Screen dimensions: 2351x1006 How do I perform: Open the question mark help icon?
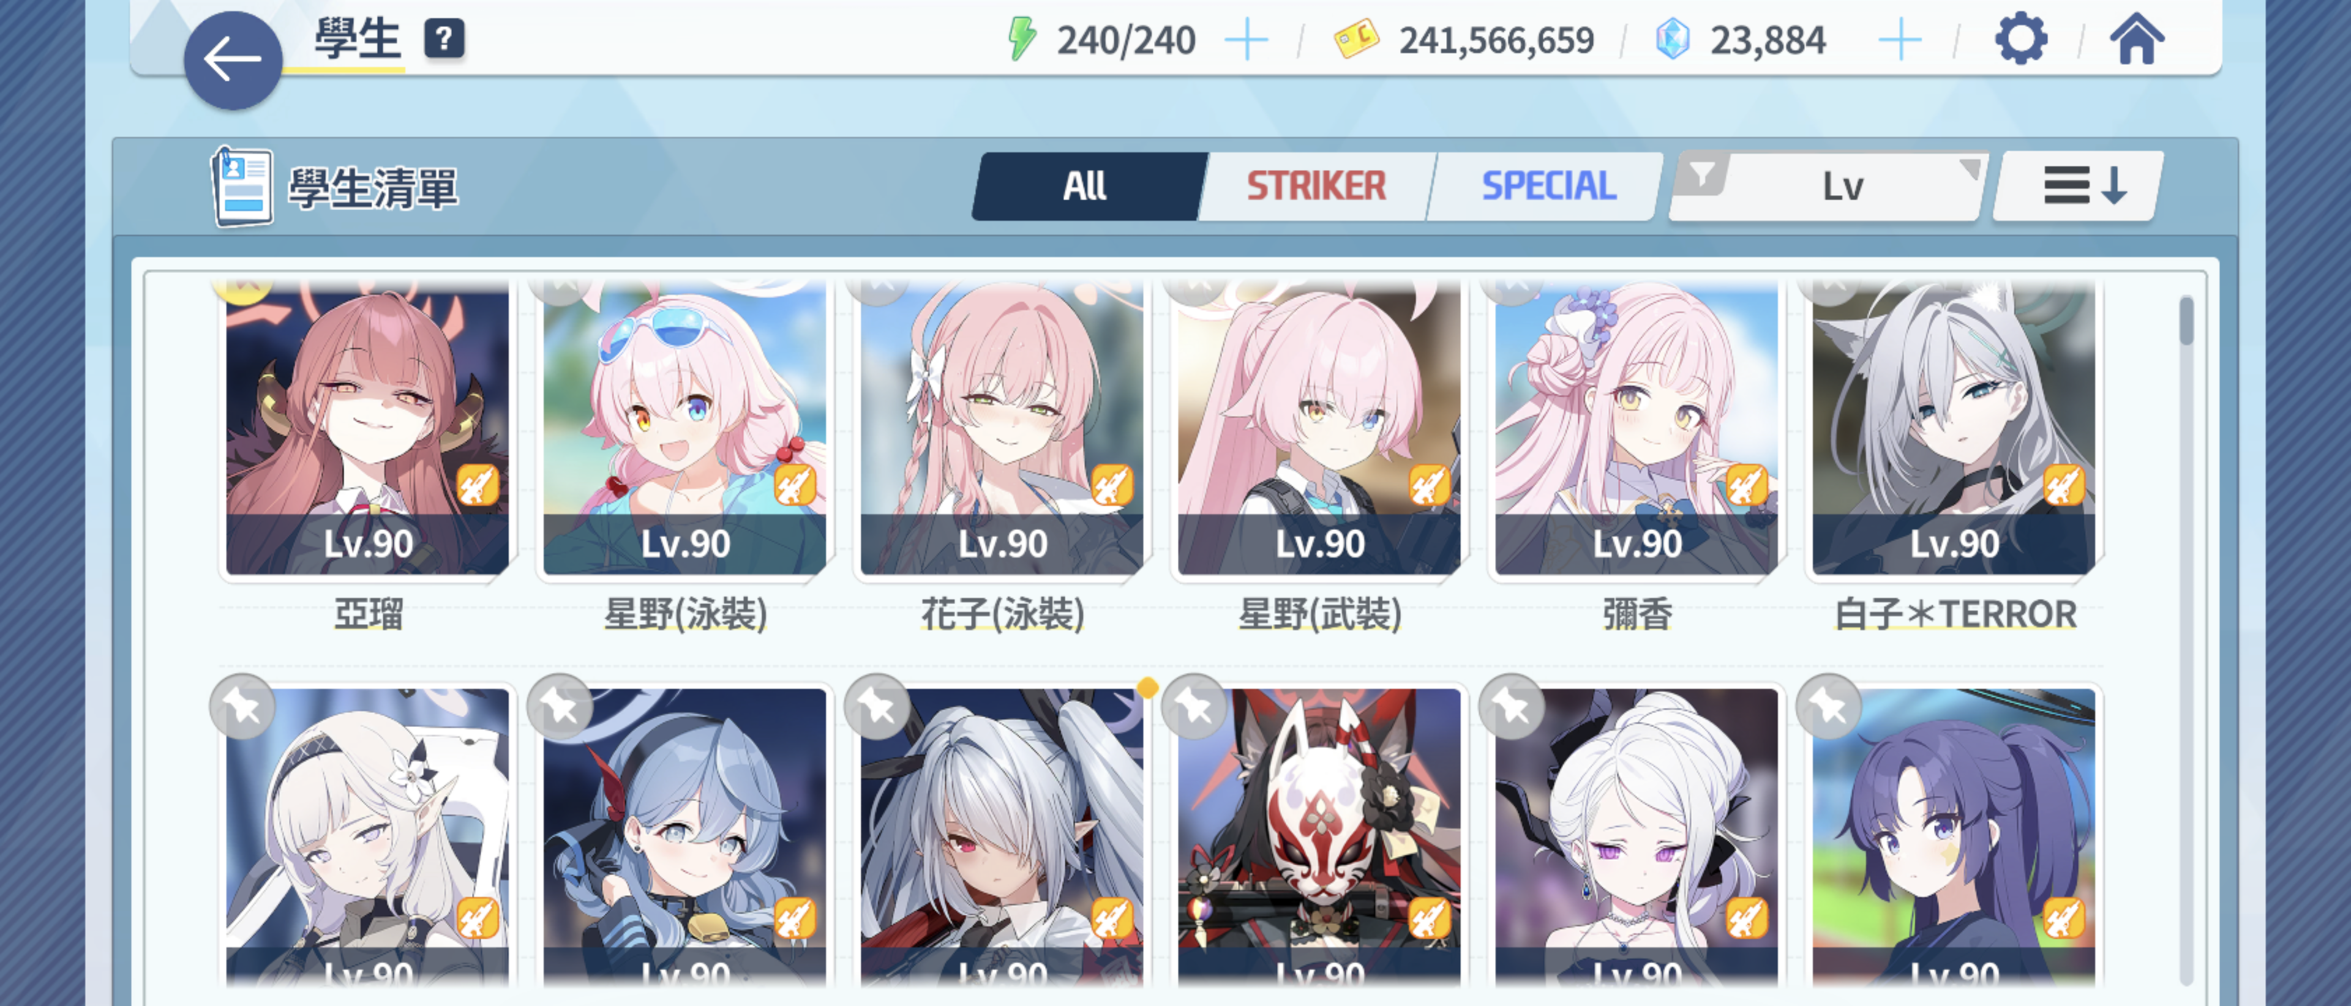444,39
